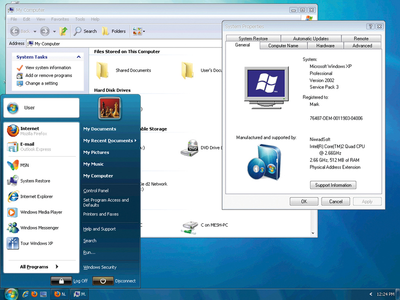Expand My Recent Documents submenu
The height and width of the screenshot is (300, 400).
(109, 140)
